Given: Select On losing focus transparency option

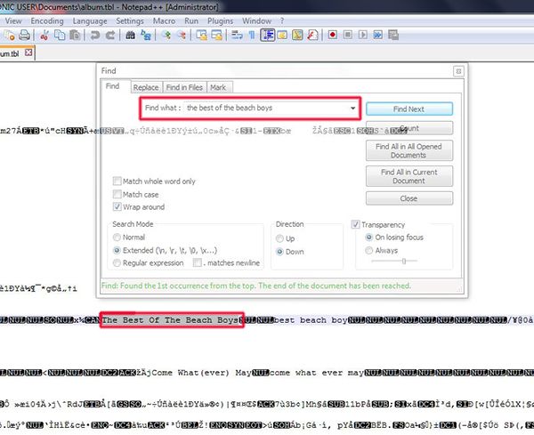Looking at the screenshot, I should point(368,237).
